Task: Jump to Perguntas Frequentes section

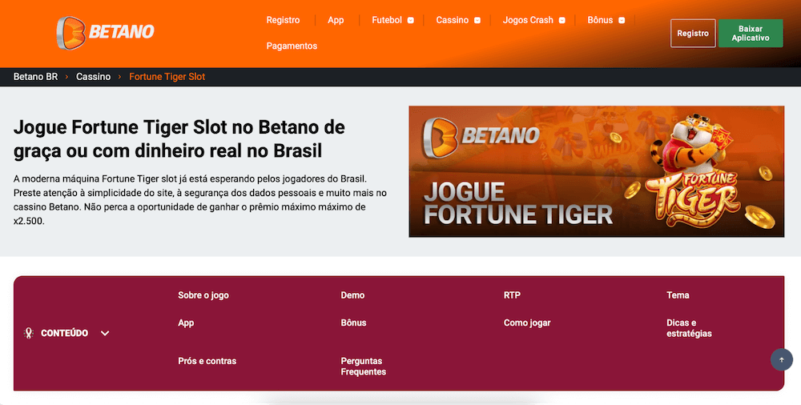Action: coord(363,367)
